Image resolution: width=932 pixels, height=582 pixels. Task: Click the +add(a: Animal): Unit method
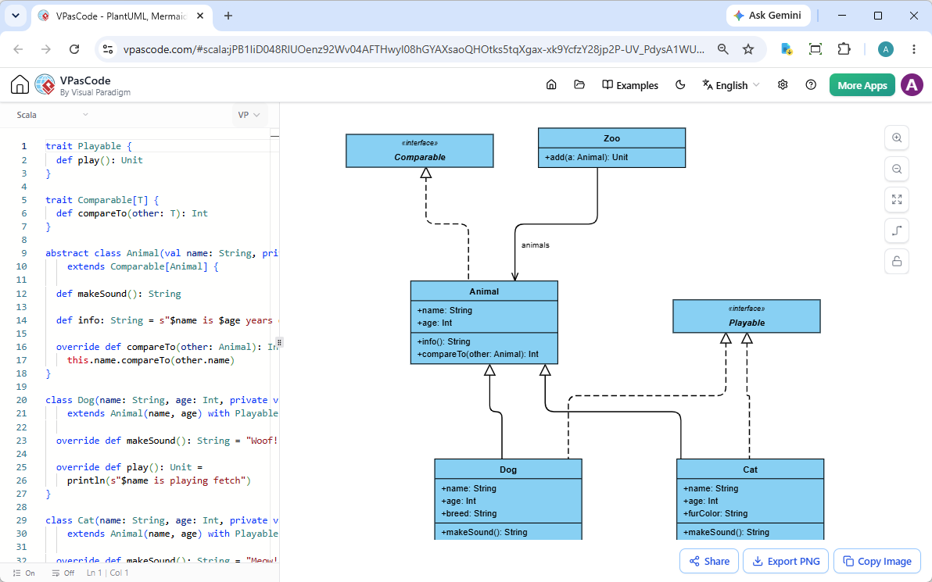pos(586,157)
